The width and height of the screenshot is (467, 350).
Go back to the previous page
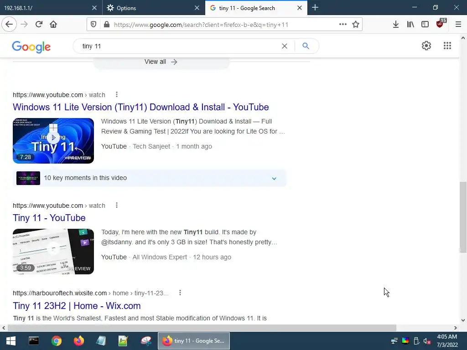9,25
